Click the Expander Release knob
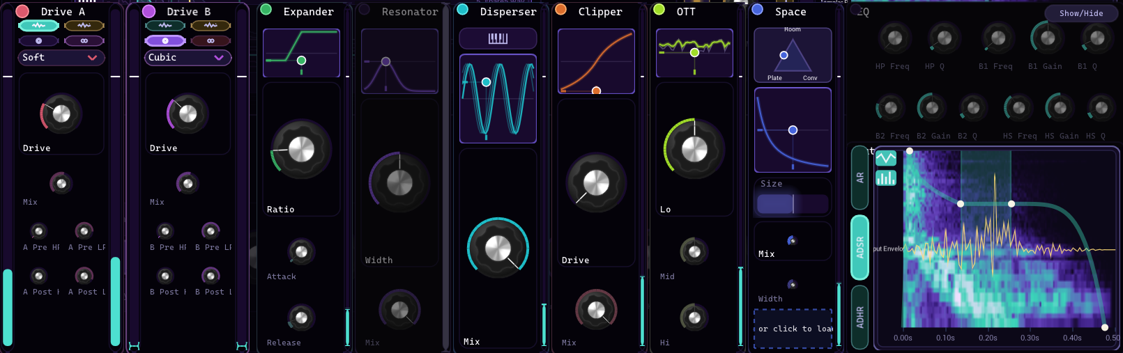1123x353 pixels. (301, 318)
